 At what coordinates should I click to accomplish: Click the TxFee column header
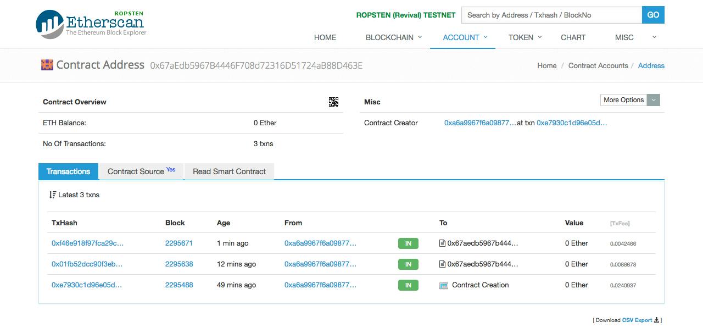point(620,223)
